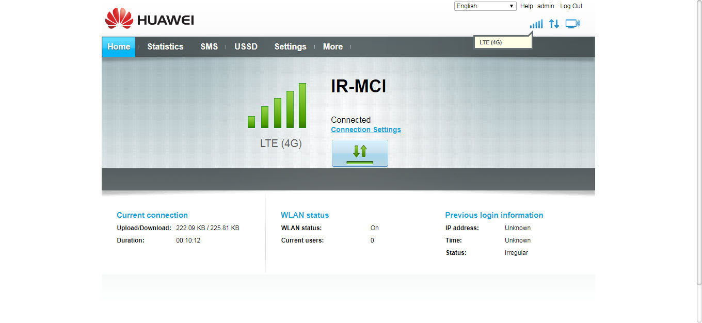Click the Connected status text
The image size is (702, 323).
click(x=351, y=120)
